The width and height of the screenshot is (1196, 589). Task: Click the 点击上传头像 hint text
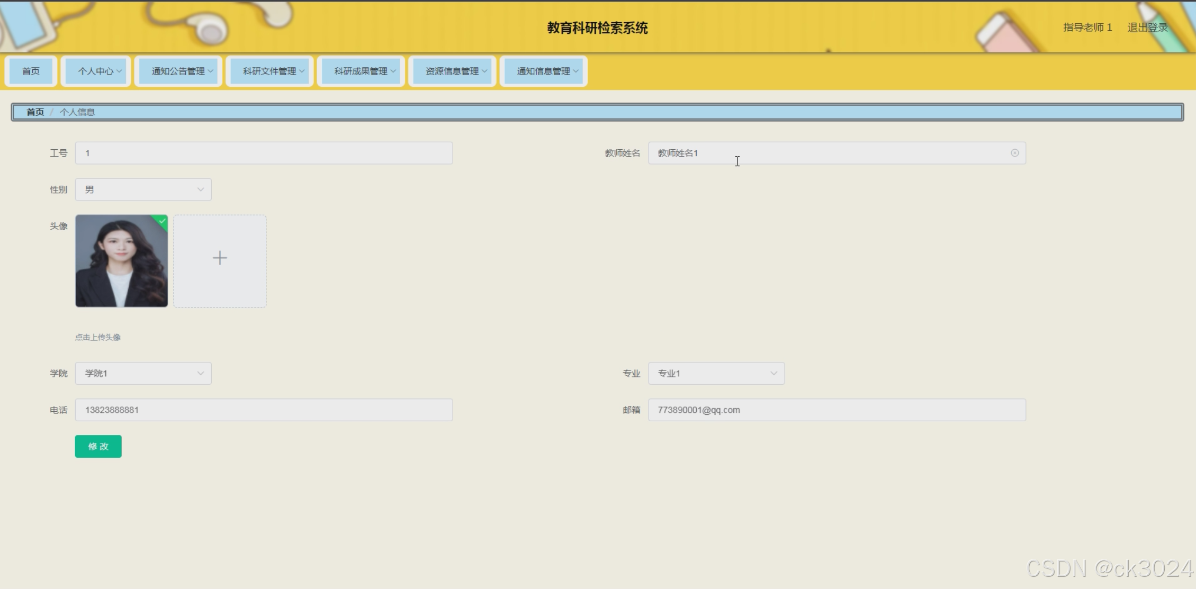[x=98, y=337]
